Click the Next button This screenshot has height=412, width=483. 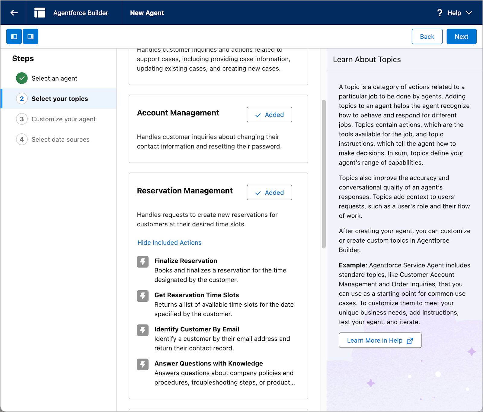pos(461,37)
